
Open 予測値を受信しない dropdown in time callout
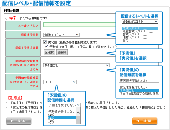point(64,105)
